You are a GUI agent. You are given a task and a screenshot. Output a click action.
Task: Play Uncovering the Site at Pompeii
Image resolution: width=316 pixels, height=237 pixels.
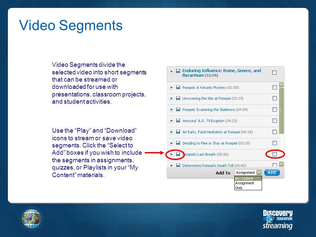[x=171, y=98]
